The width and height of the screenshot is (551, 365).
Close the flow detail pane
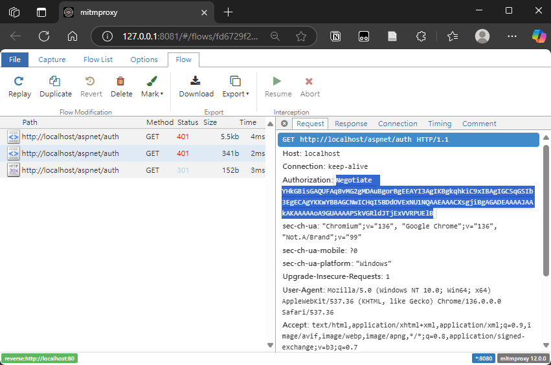click(x=284, y=124)
